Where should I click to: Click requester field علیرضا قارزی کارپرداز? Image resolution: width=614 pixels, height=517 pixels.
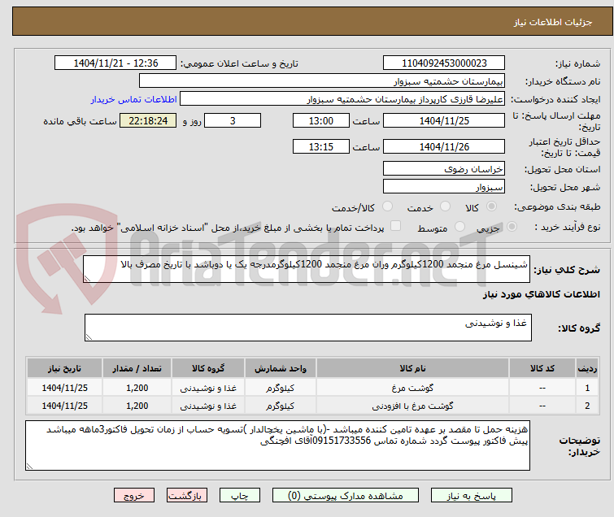pos(342,99)
